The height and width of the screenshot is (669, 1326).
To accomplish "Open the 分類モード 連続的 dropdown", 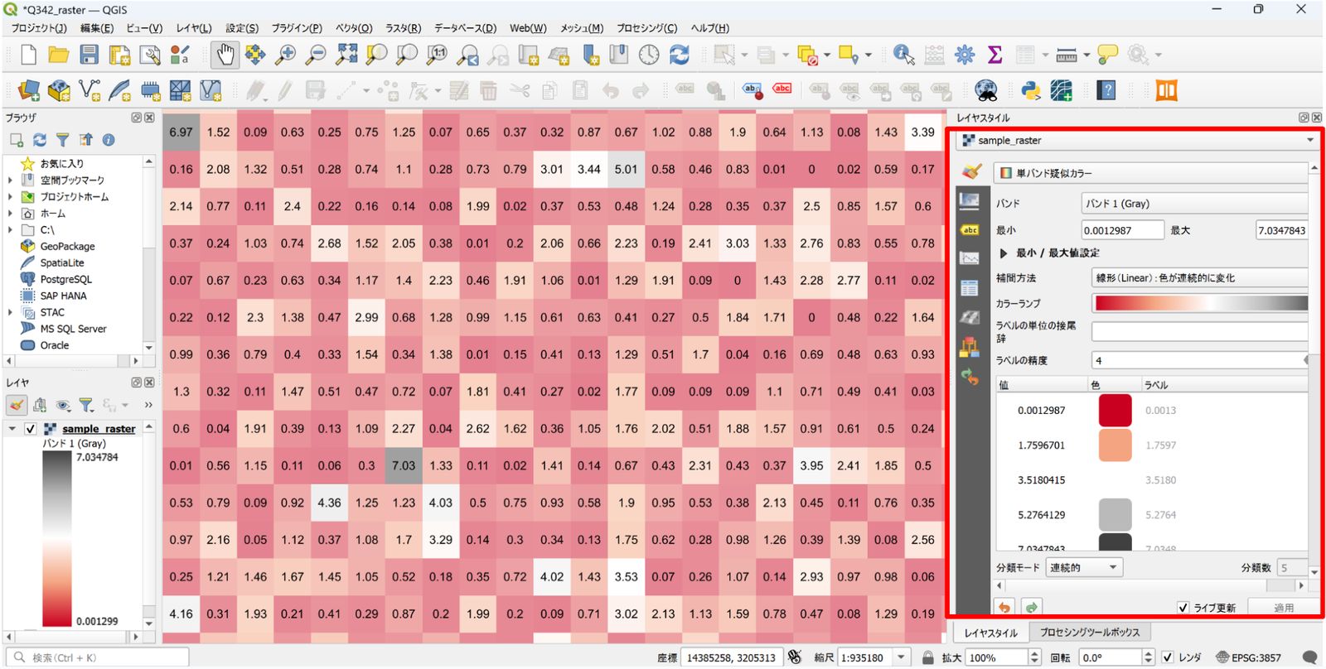I will (1085, 567).
